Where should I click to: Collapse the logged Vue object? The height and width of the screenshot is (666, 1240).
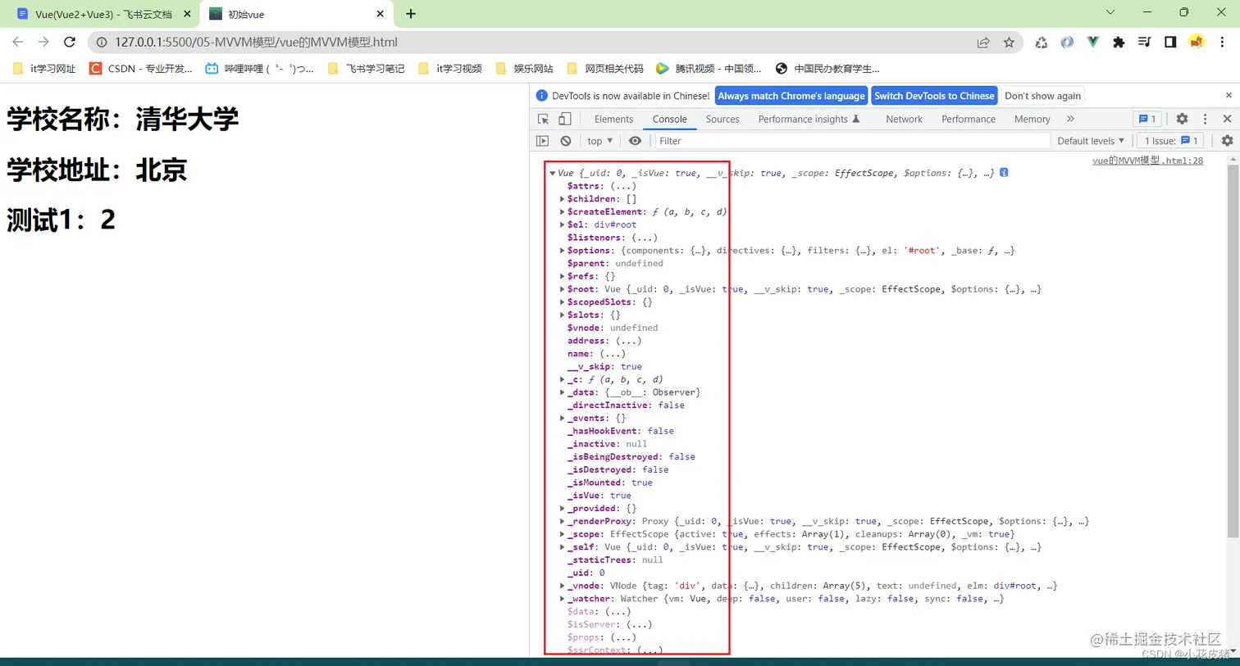click(553, 174)
